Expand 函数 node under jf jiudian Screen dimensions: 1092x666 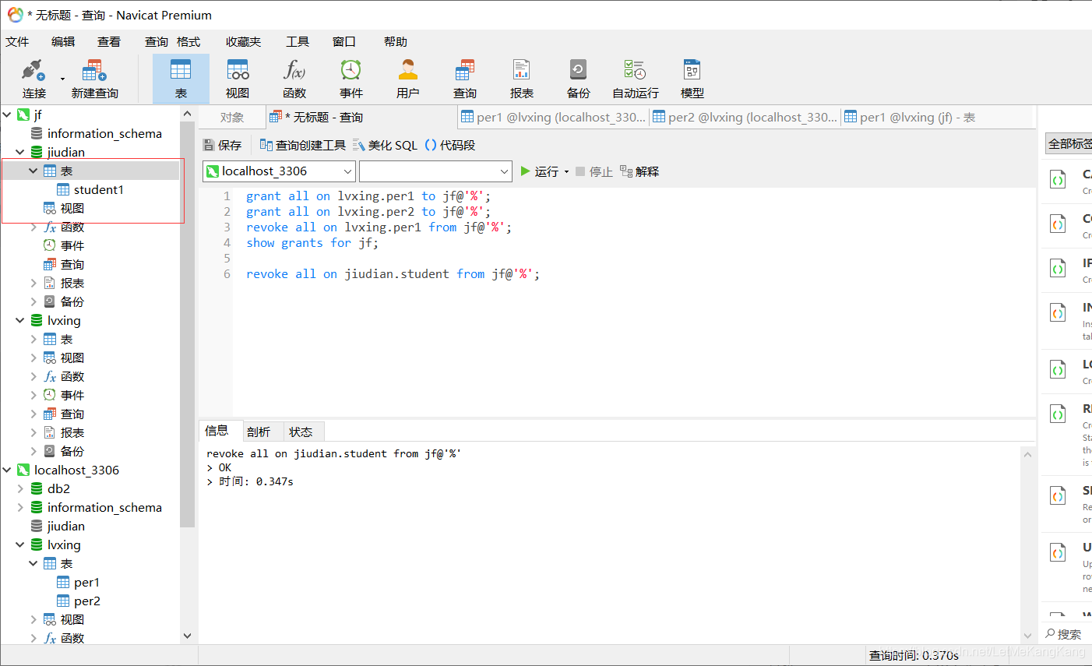(33, 227)
